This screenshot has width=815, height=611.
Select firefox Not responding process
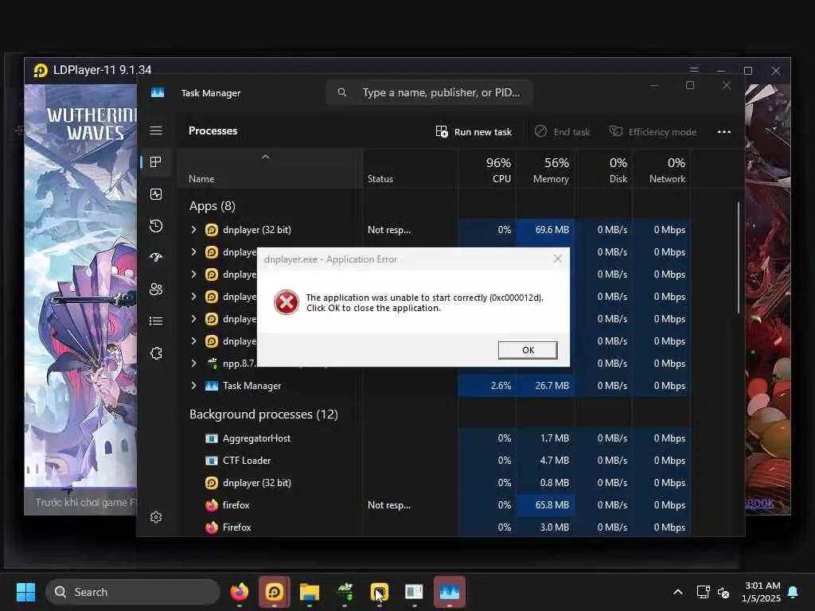(x=434, y=505)
